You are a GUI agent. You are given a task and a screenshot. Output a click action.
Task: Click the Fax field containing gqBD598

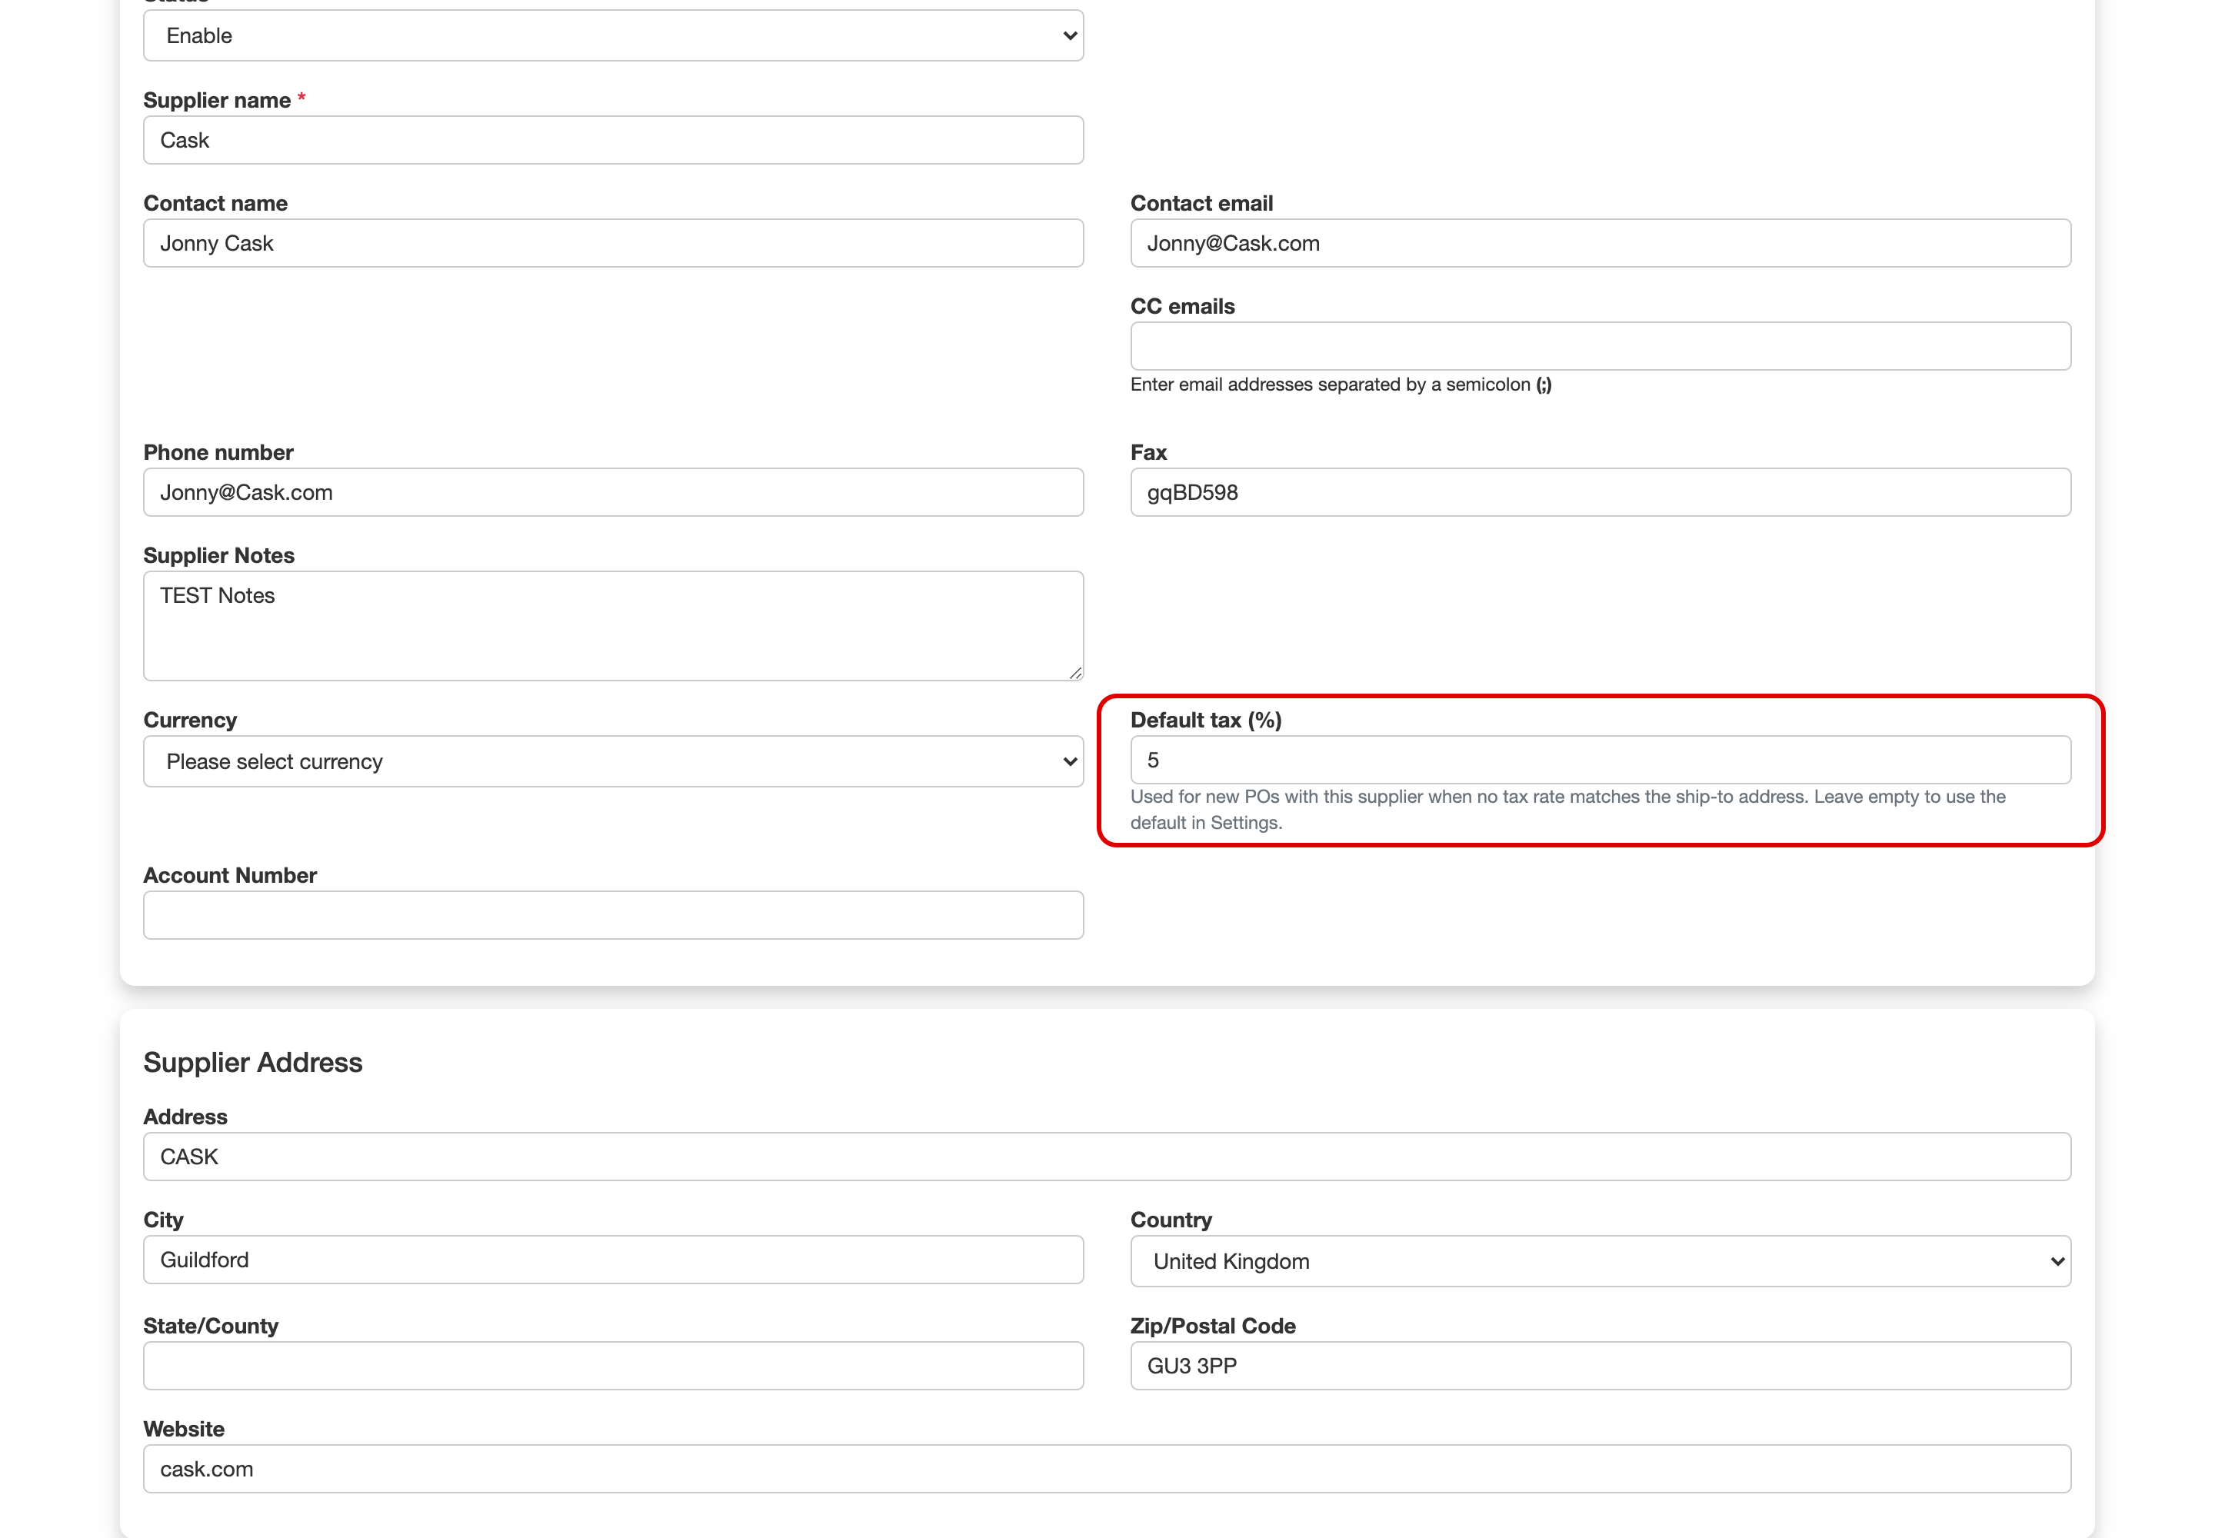pos(1600,492)
